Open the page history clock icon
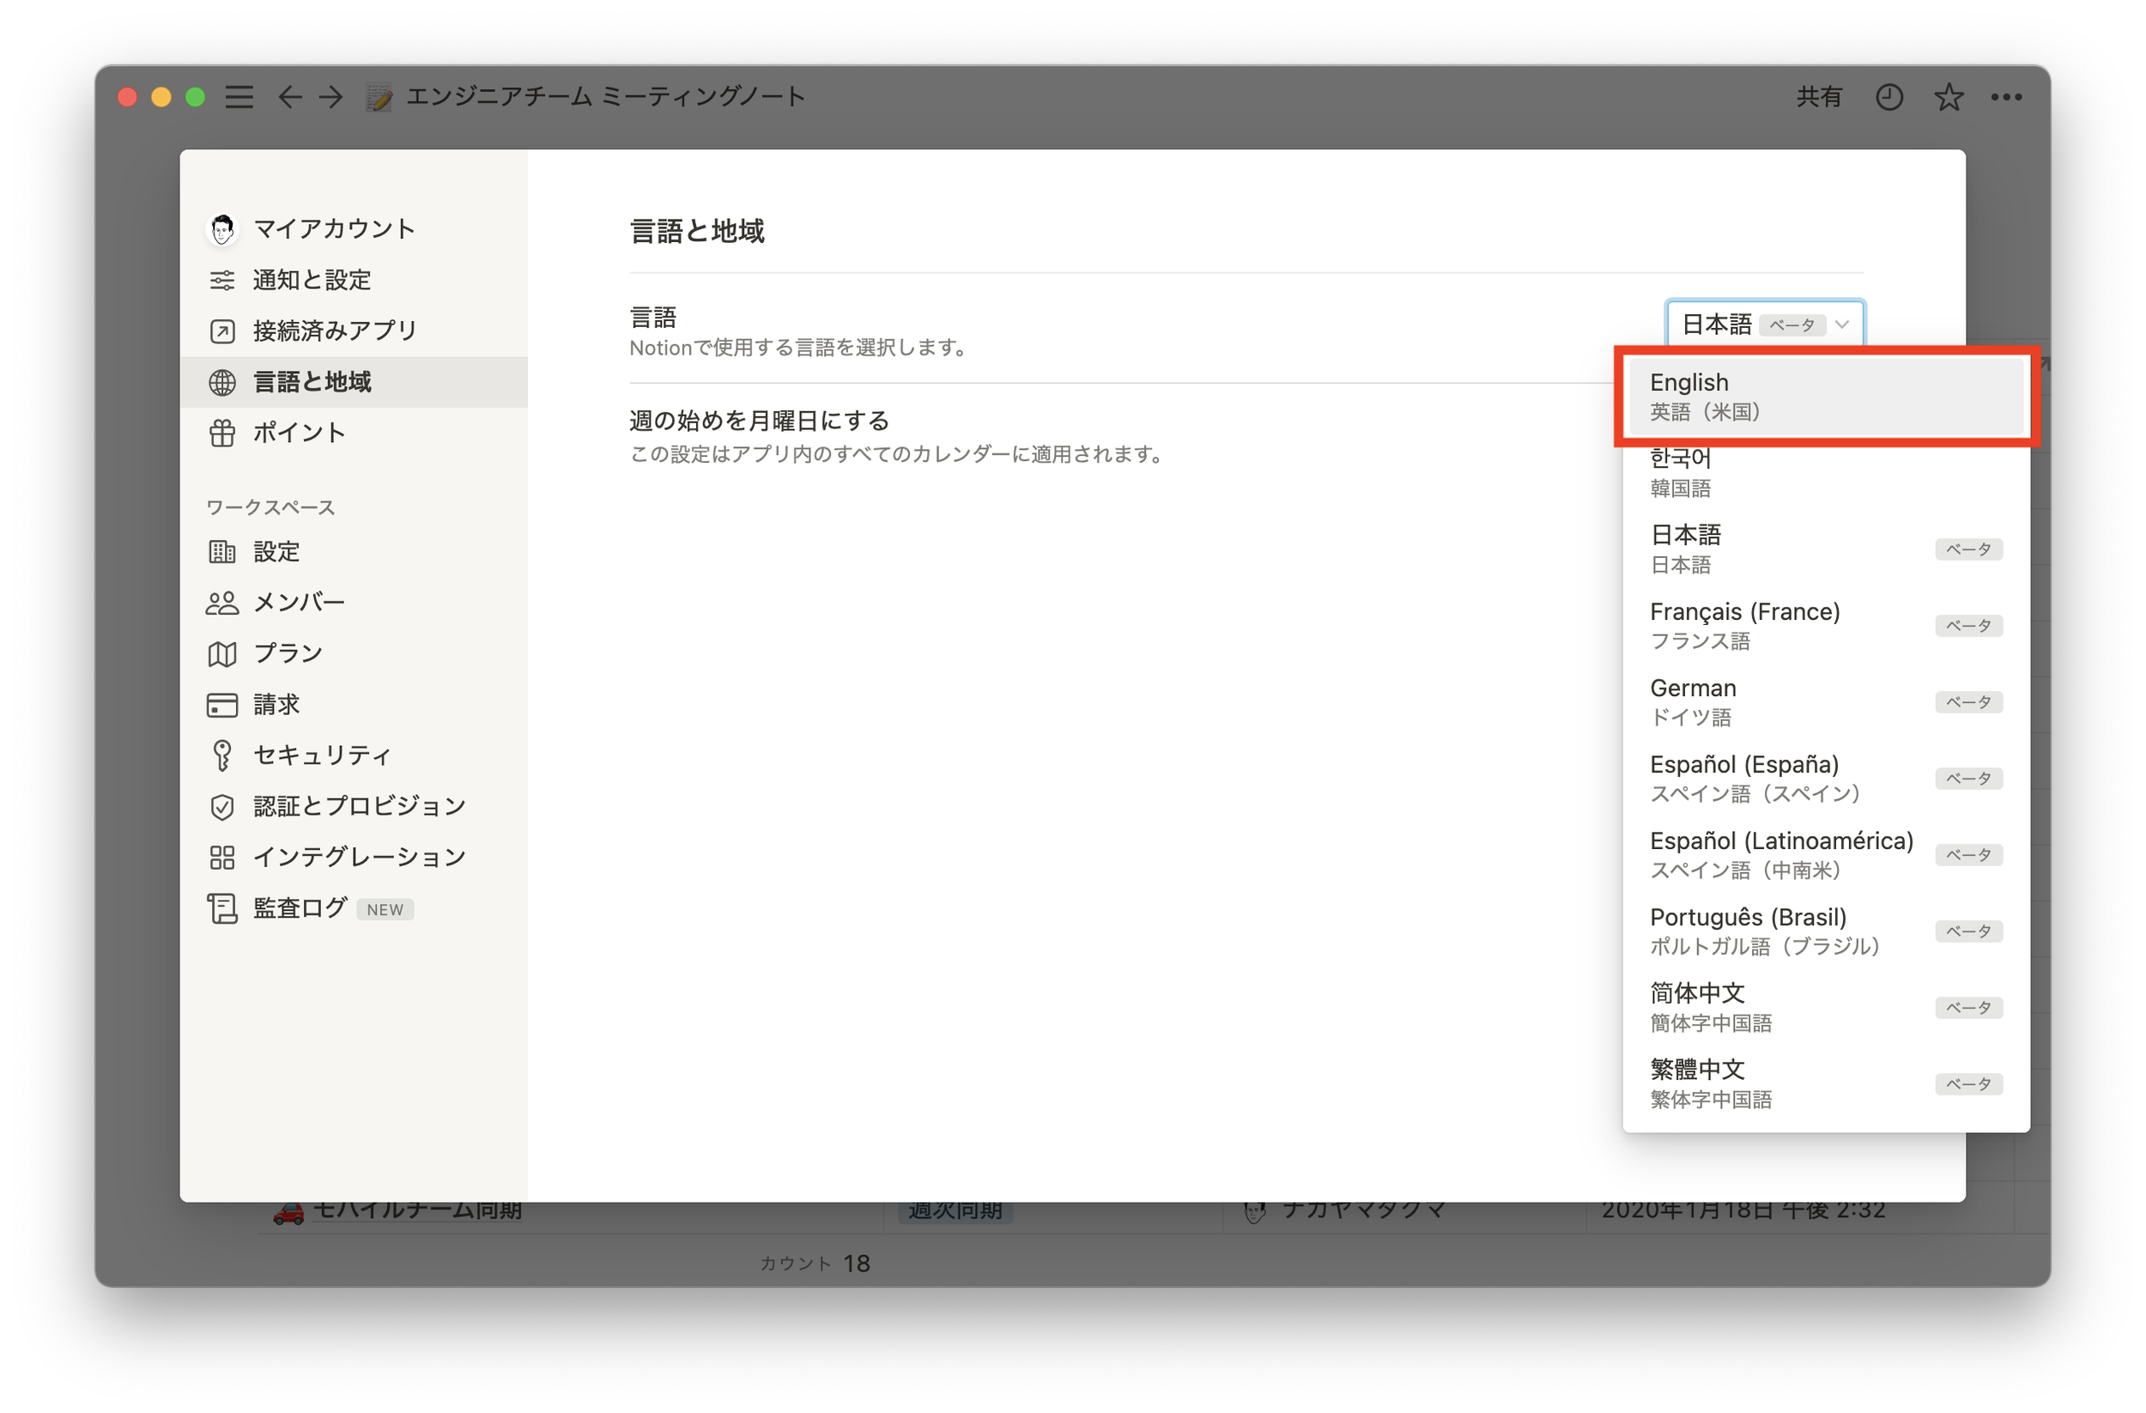 [x=1888, y=96]
